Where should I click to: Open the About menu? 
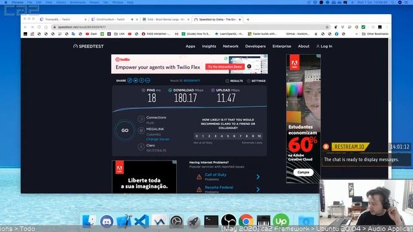(303, 46)
